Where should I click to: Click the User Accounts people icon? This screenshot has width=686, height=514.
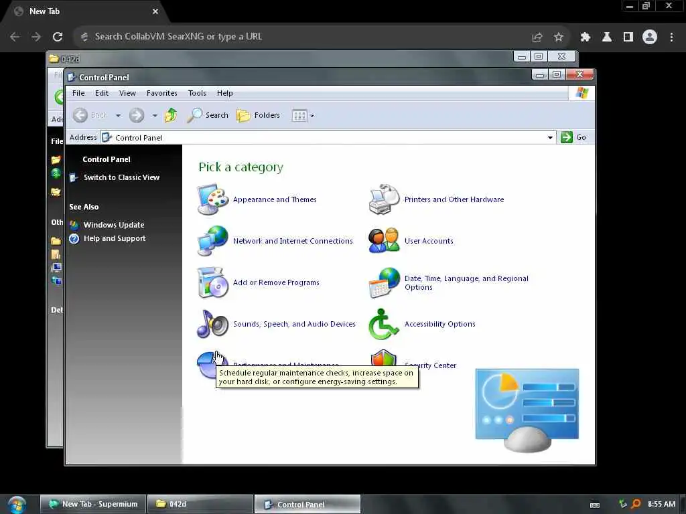[x=384, y=241]
